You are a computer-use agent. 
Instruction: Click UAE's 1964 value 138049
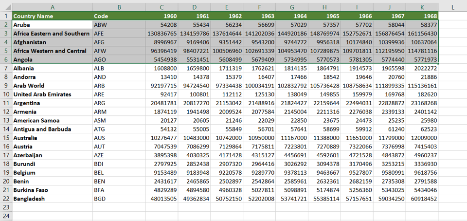tap(292, 94)
